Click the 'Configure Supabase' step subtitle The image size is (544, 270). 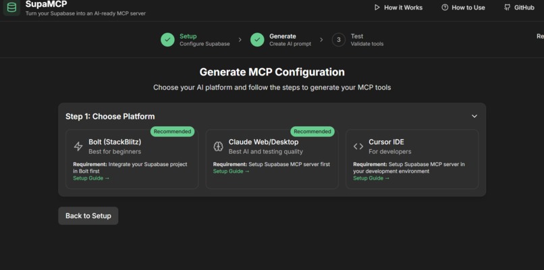point(205,44)
